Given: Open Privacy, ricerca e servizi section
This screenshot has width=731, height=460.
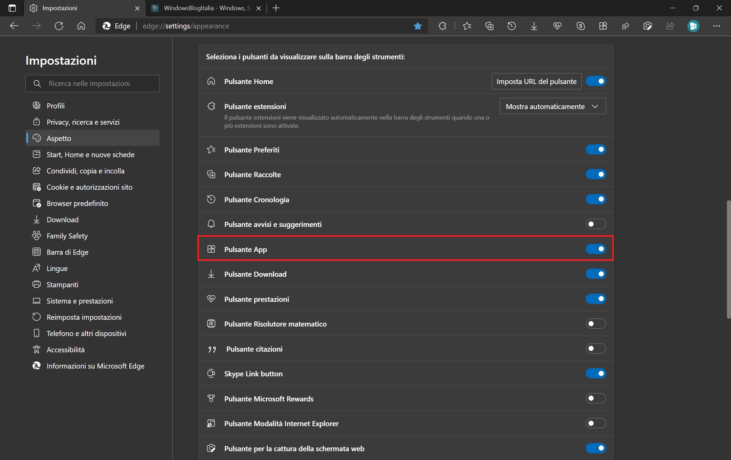Looking at the screenshot, I should click(x=92, y=122).
